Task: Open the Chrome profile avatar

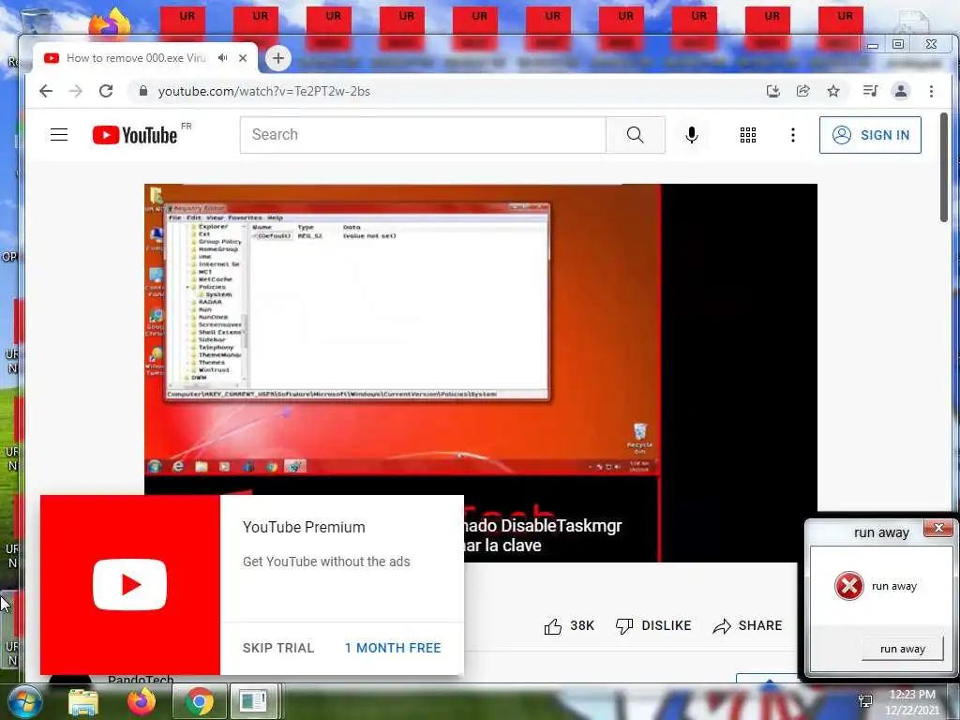Action: 901,91
